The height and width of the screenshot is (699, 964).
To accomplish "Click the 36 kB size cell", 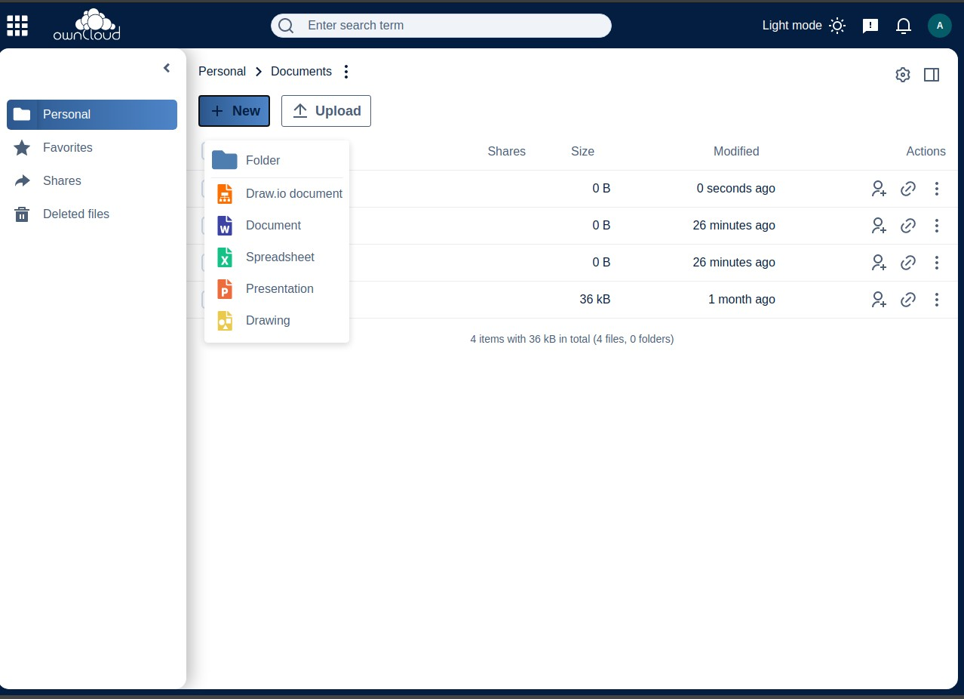I will point(595,300).
